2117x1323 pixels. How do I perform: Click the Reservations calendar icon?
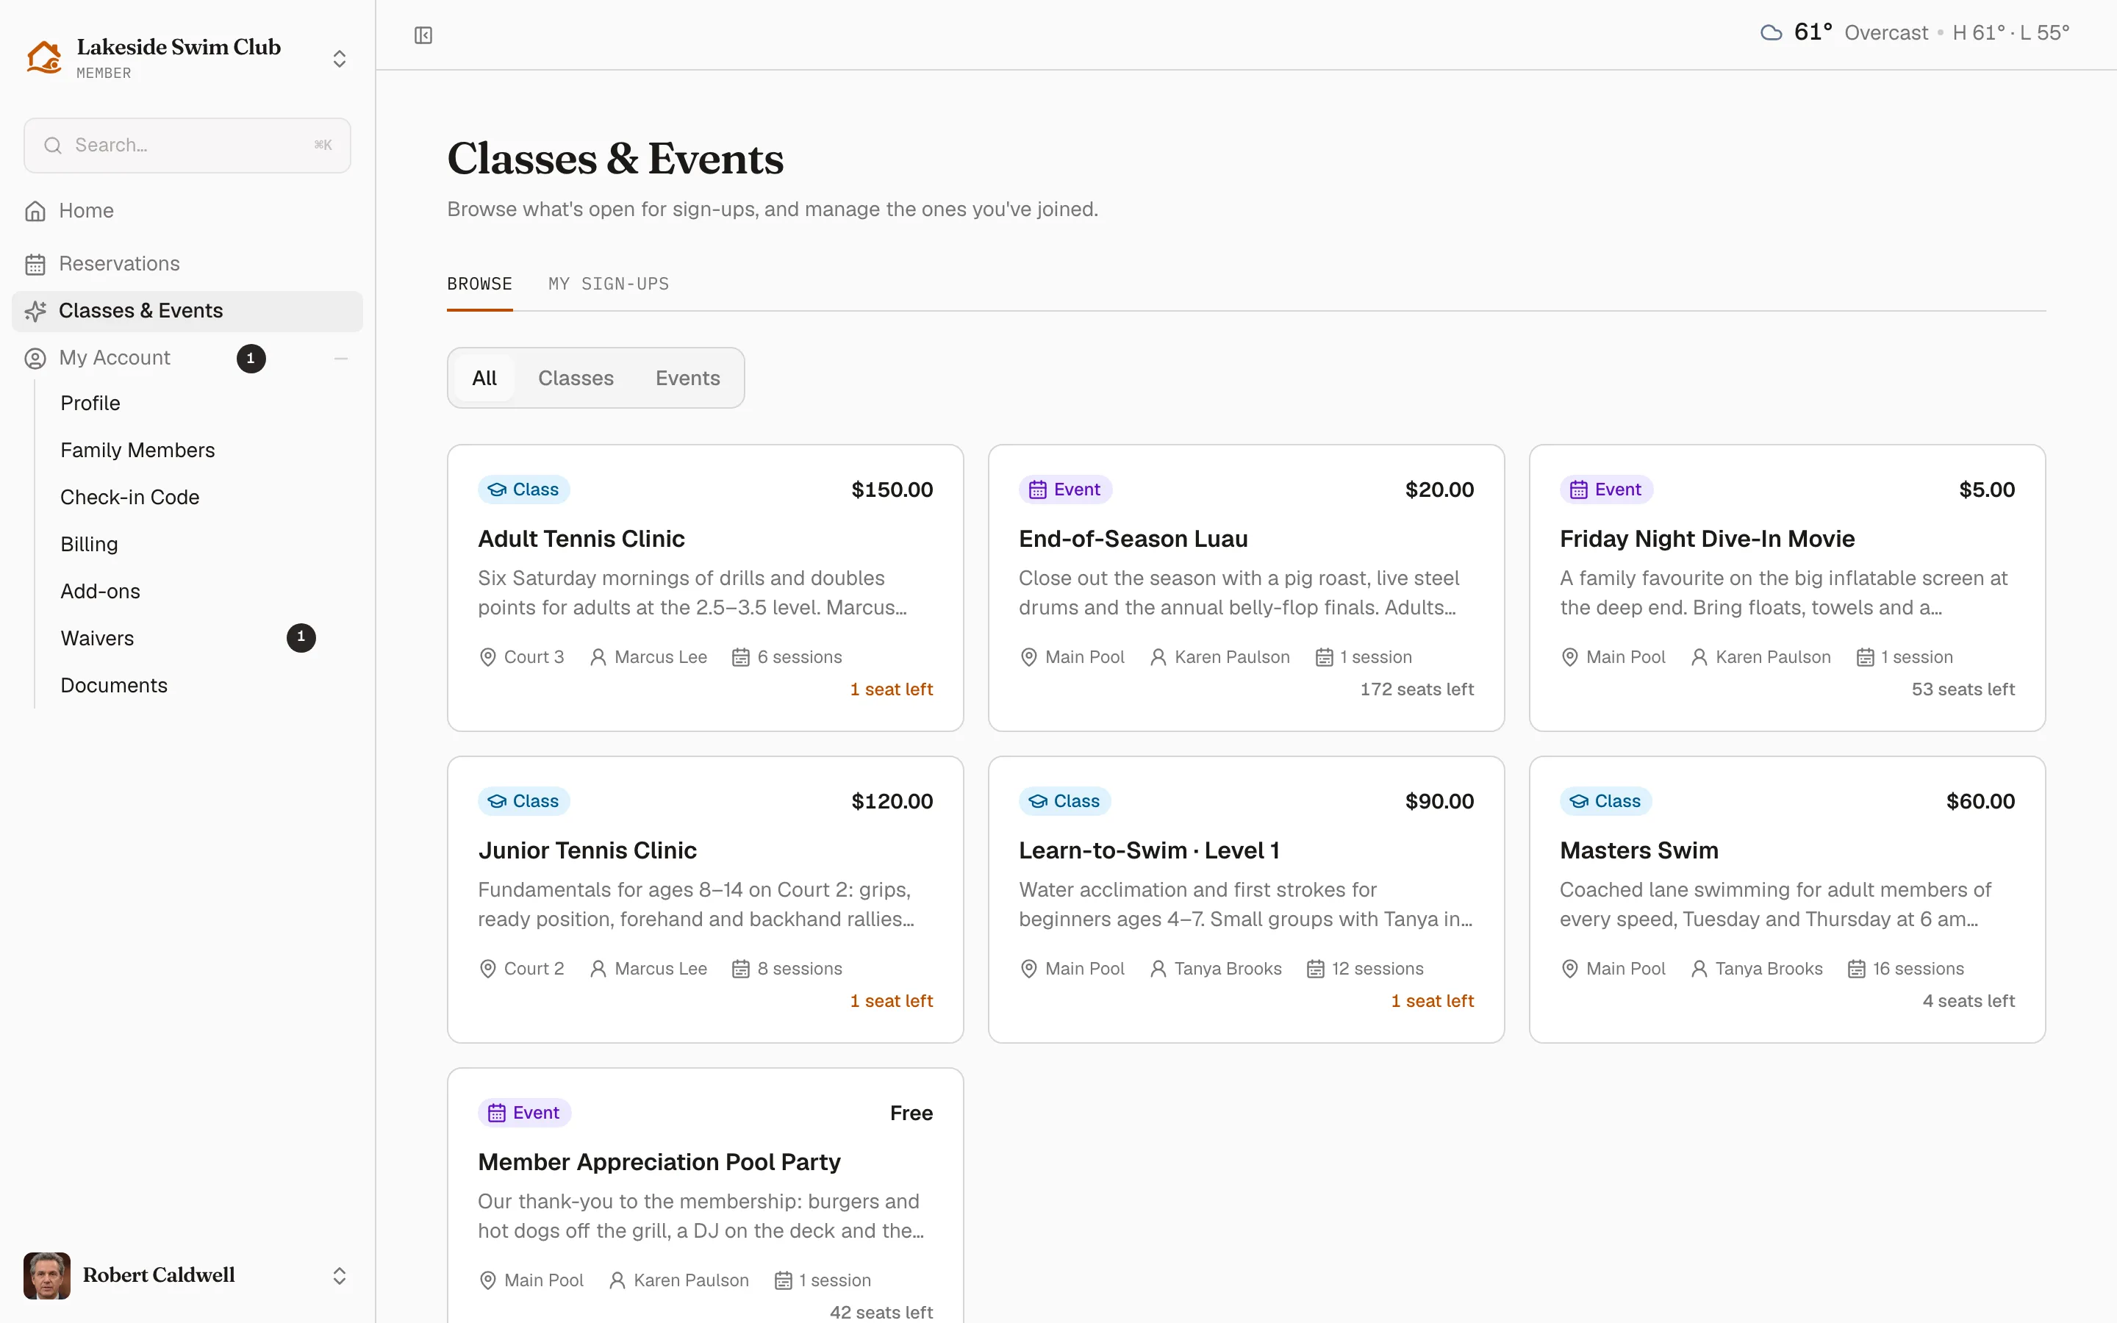(x=35, y=265)
